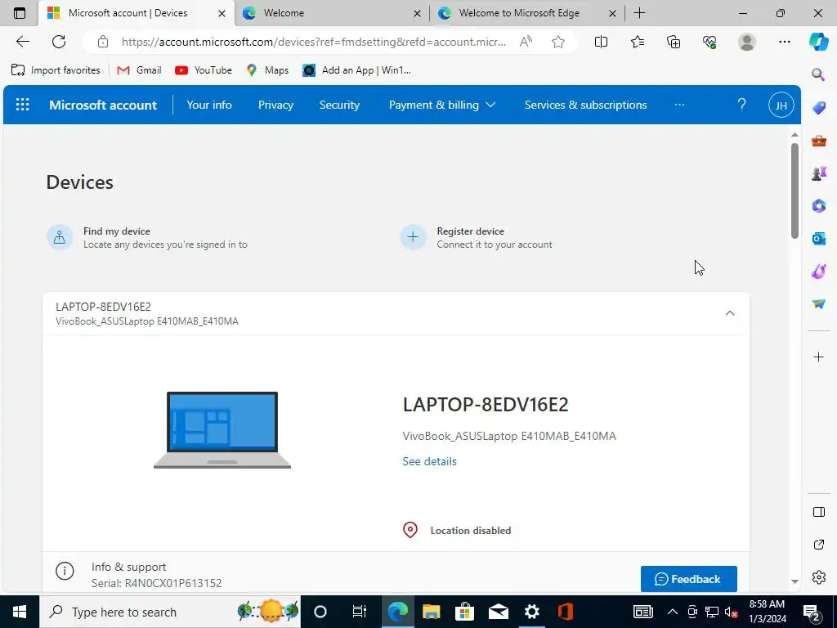Open sidebar settings gear

pos(818,577)
